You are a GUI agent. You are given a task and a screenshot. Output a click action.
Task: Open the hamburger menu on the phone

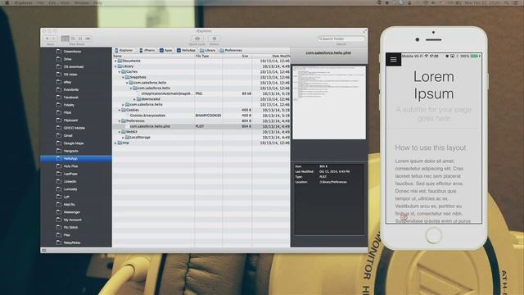(393, 60)
